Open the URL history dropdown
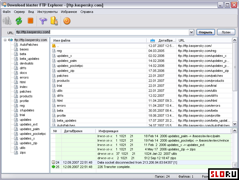 191,32
